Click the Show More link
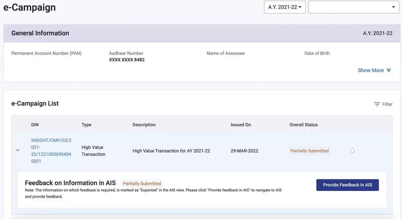Screen dimensions: 402x219 (370, 70)
